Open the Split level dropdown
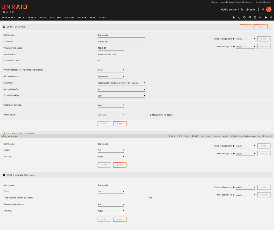Screen dimensions: 274x230 coord(121,83)
